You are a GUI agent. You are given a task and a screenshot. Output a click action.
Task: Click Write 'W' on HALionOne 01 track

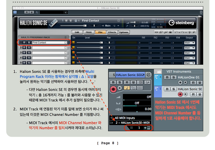(x=200, y=82)
